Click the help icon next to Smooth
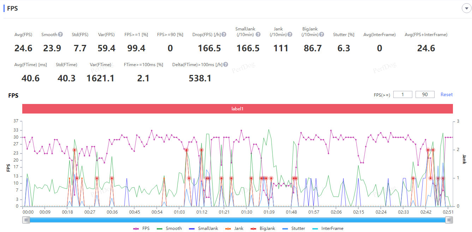This screenshot has width=472, height=232. point(60,35)
